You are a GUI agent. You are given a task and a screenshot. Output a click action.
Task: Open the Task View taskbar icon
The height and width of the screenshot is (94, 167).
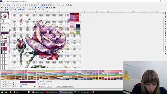click(x=6, y=92)
